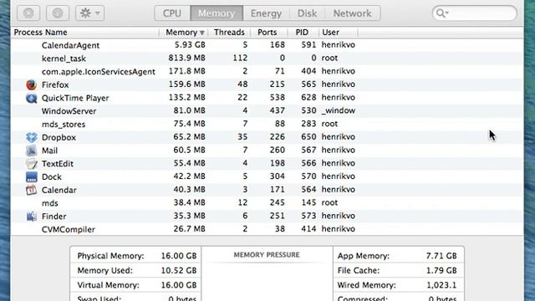Switch to the CPU tab
Viewport: 535px width, 301px height.
click(x=172, y=13)
